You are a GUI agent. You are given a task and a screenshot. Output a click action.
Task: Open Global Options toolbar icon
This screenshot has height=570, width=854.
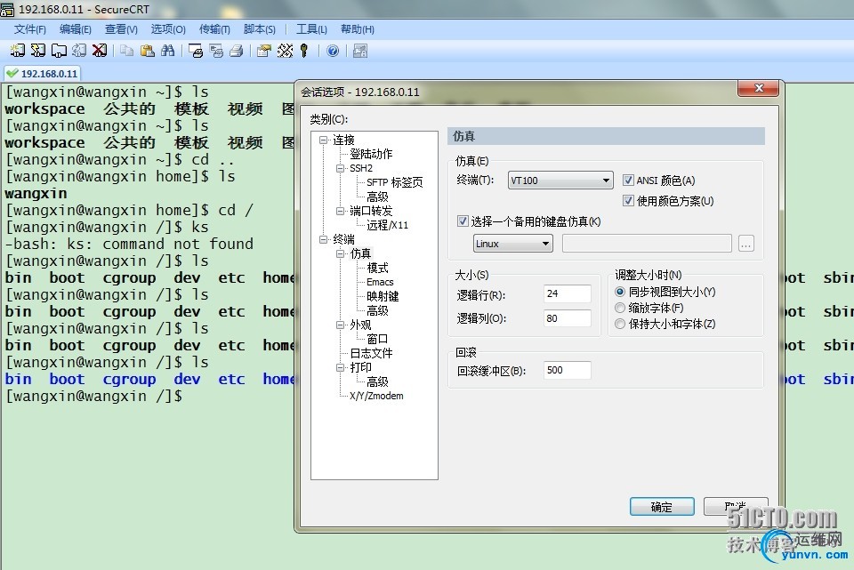(x=285, y=51)
